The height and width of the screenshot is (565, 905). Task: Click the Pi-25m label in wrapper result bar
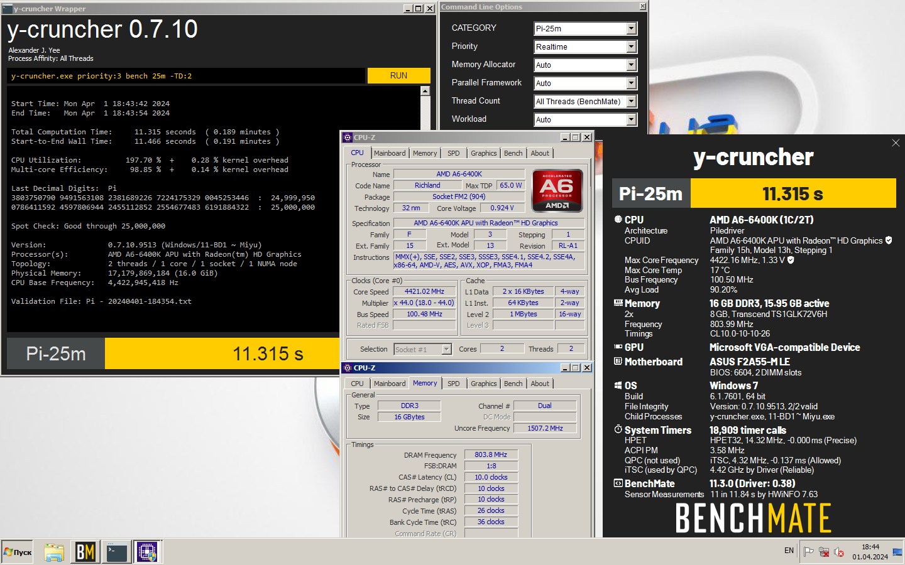click(x=56, y=353)
